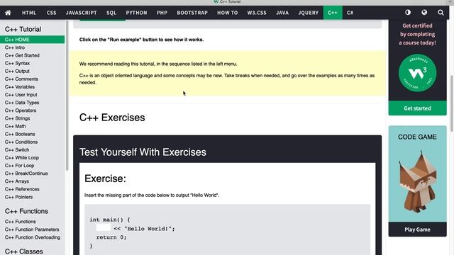This screenshot has height=255, width=454.
Task: Go to the W3Schools home icon
Action: click(x=8, y=13)
